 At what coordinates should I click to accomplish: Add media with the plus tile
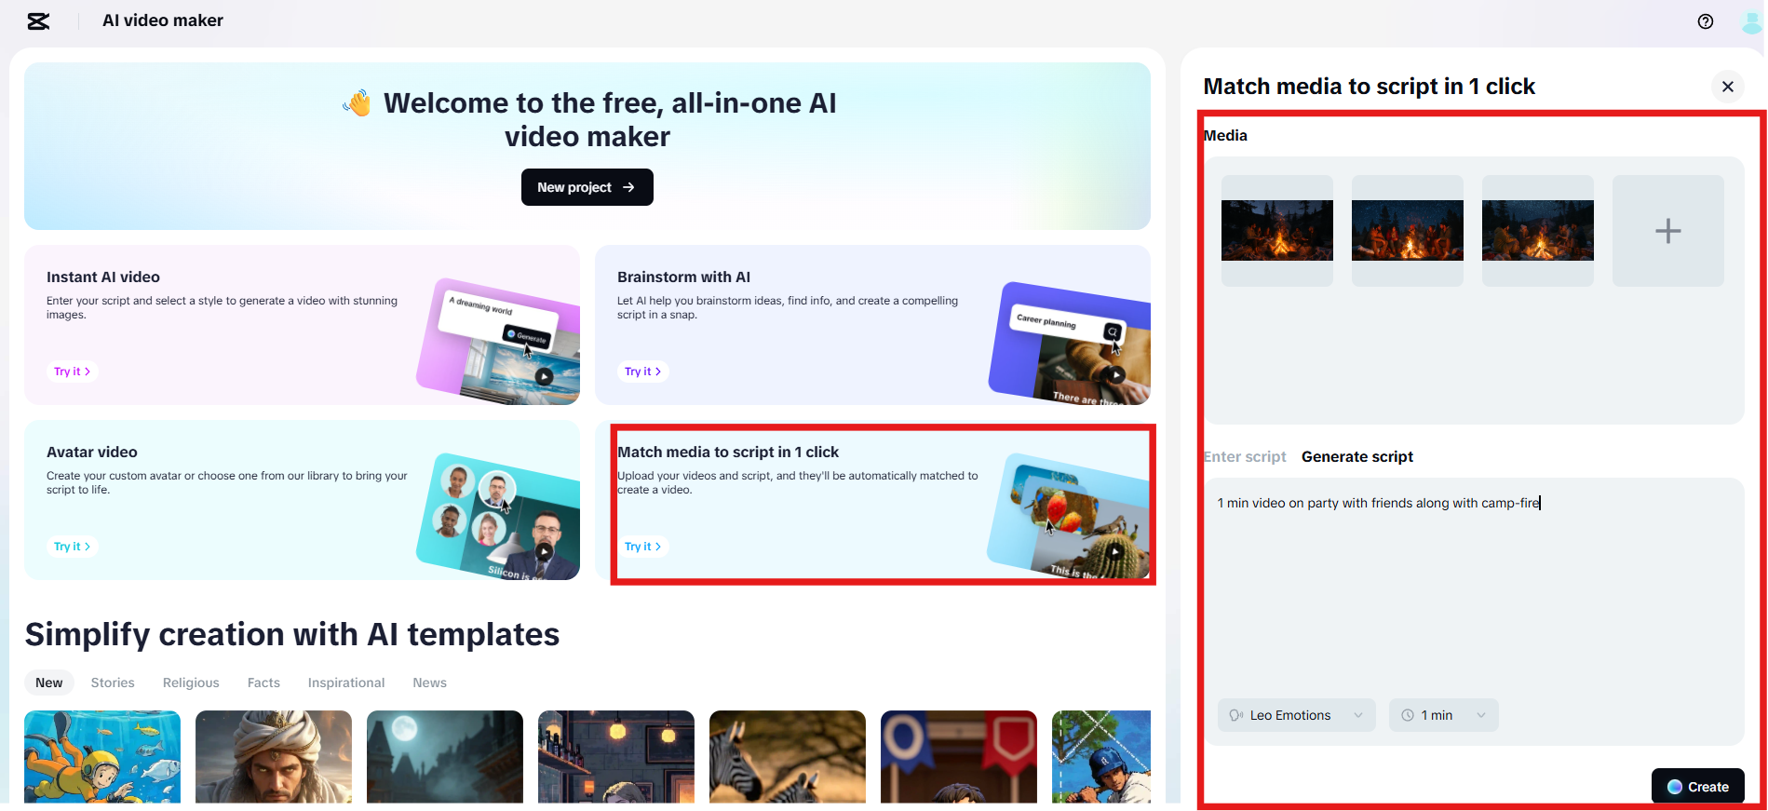(x=1668, y=231)
